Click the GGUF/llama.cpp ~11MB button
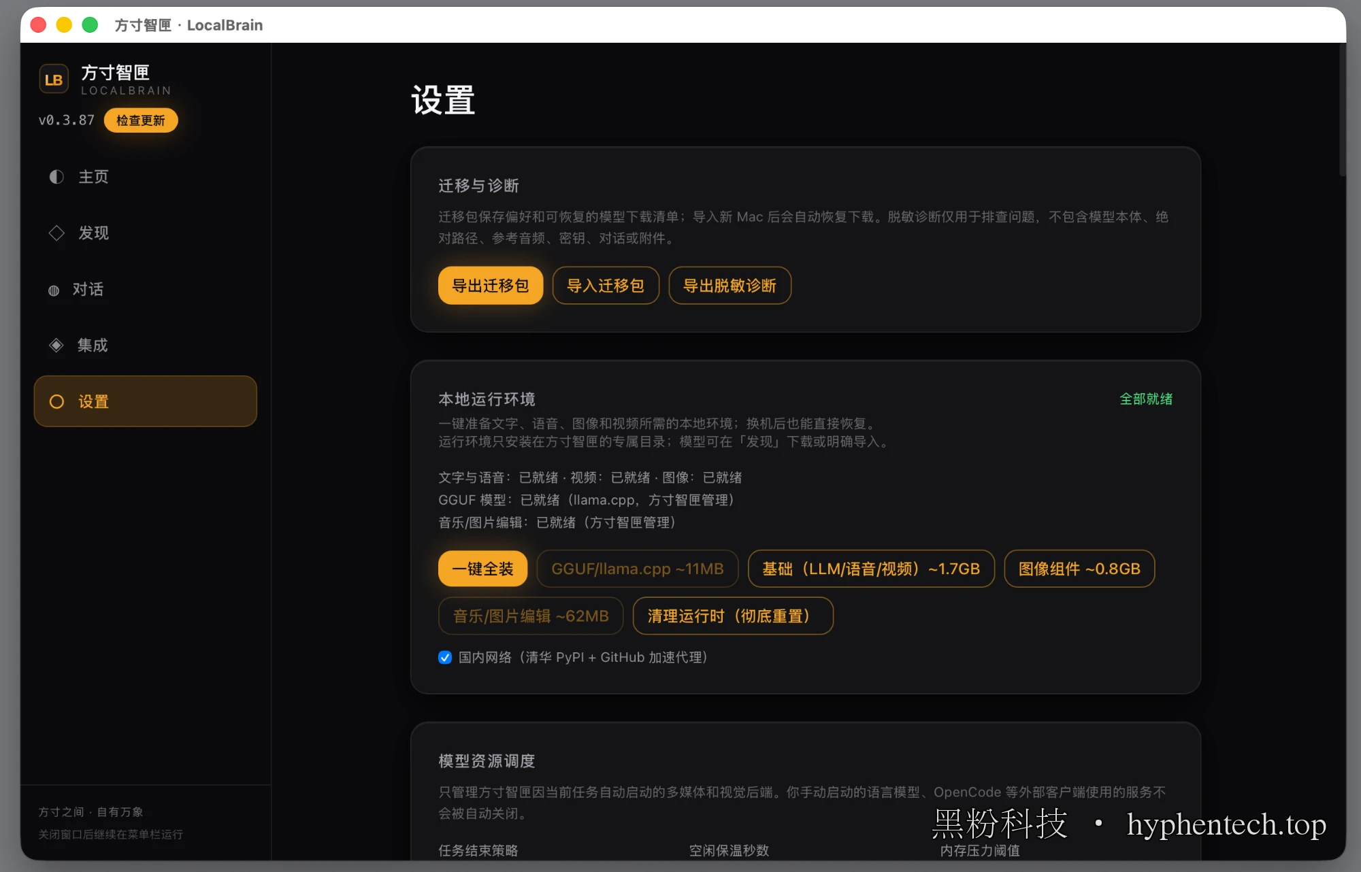 [x=638, y=569]
